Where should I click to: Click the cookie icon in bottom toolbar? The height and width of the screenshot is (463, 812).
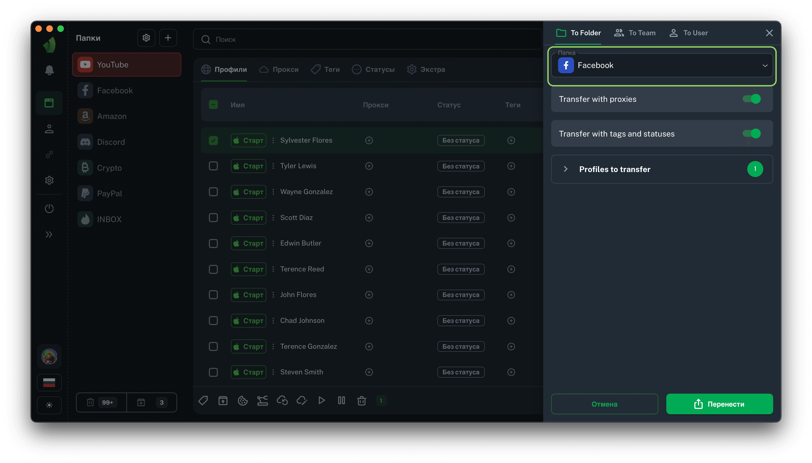tap(242, 400)
